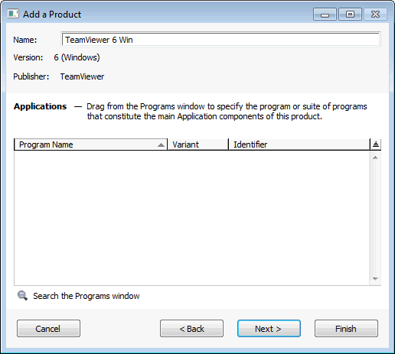Click the Finish button
395x354 pixels.
coord(346,329)
